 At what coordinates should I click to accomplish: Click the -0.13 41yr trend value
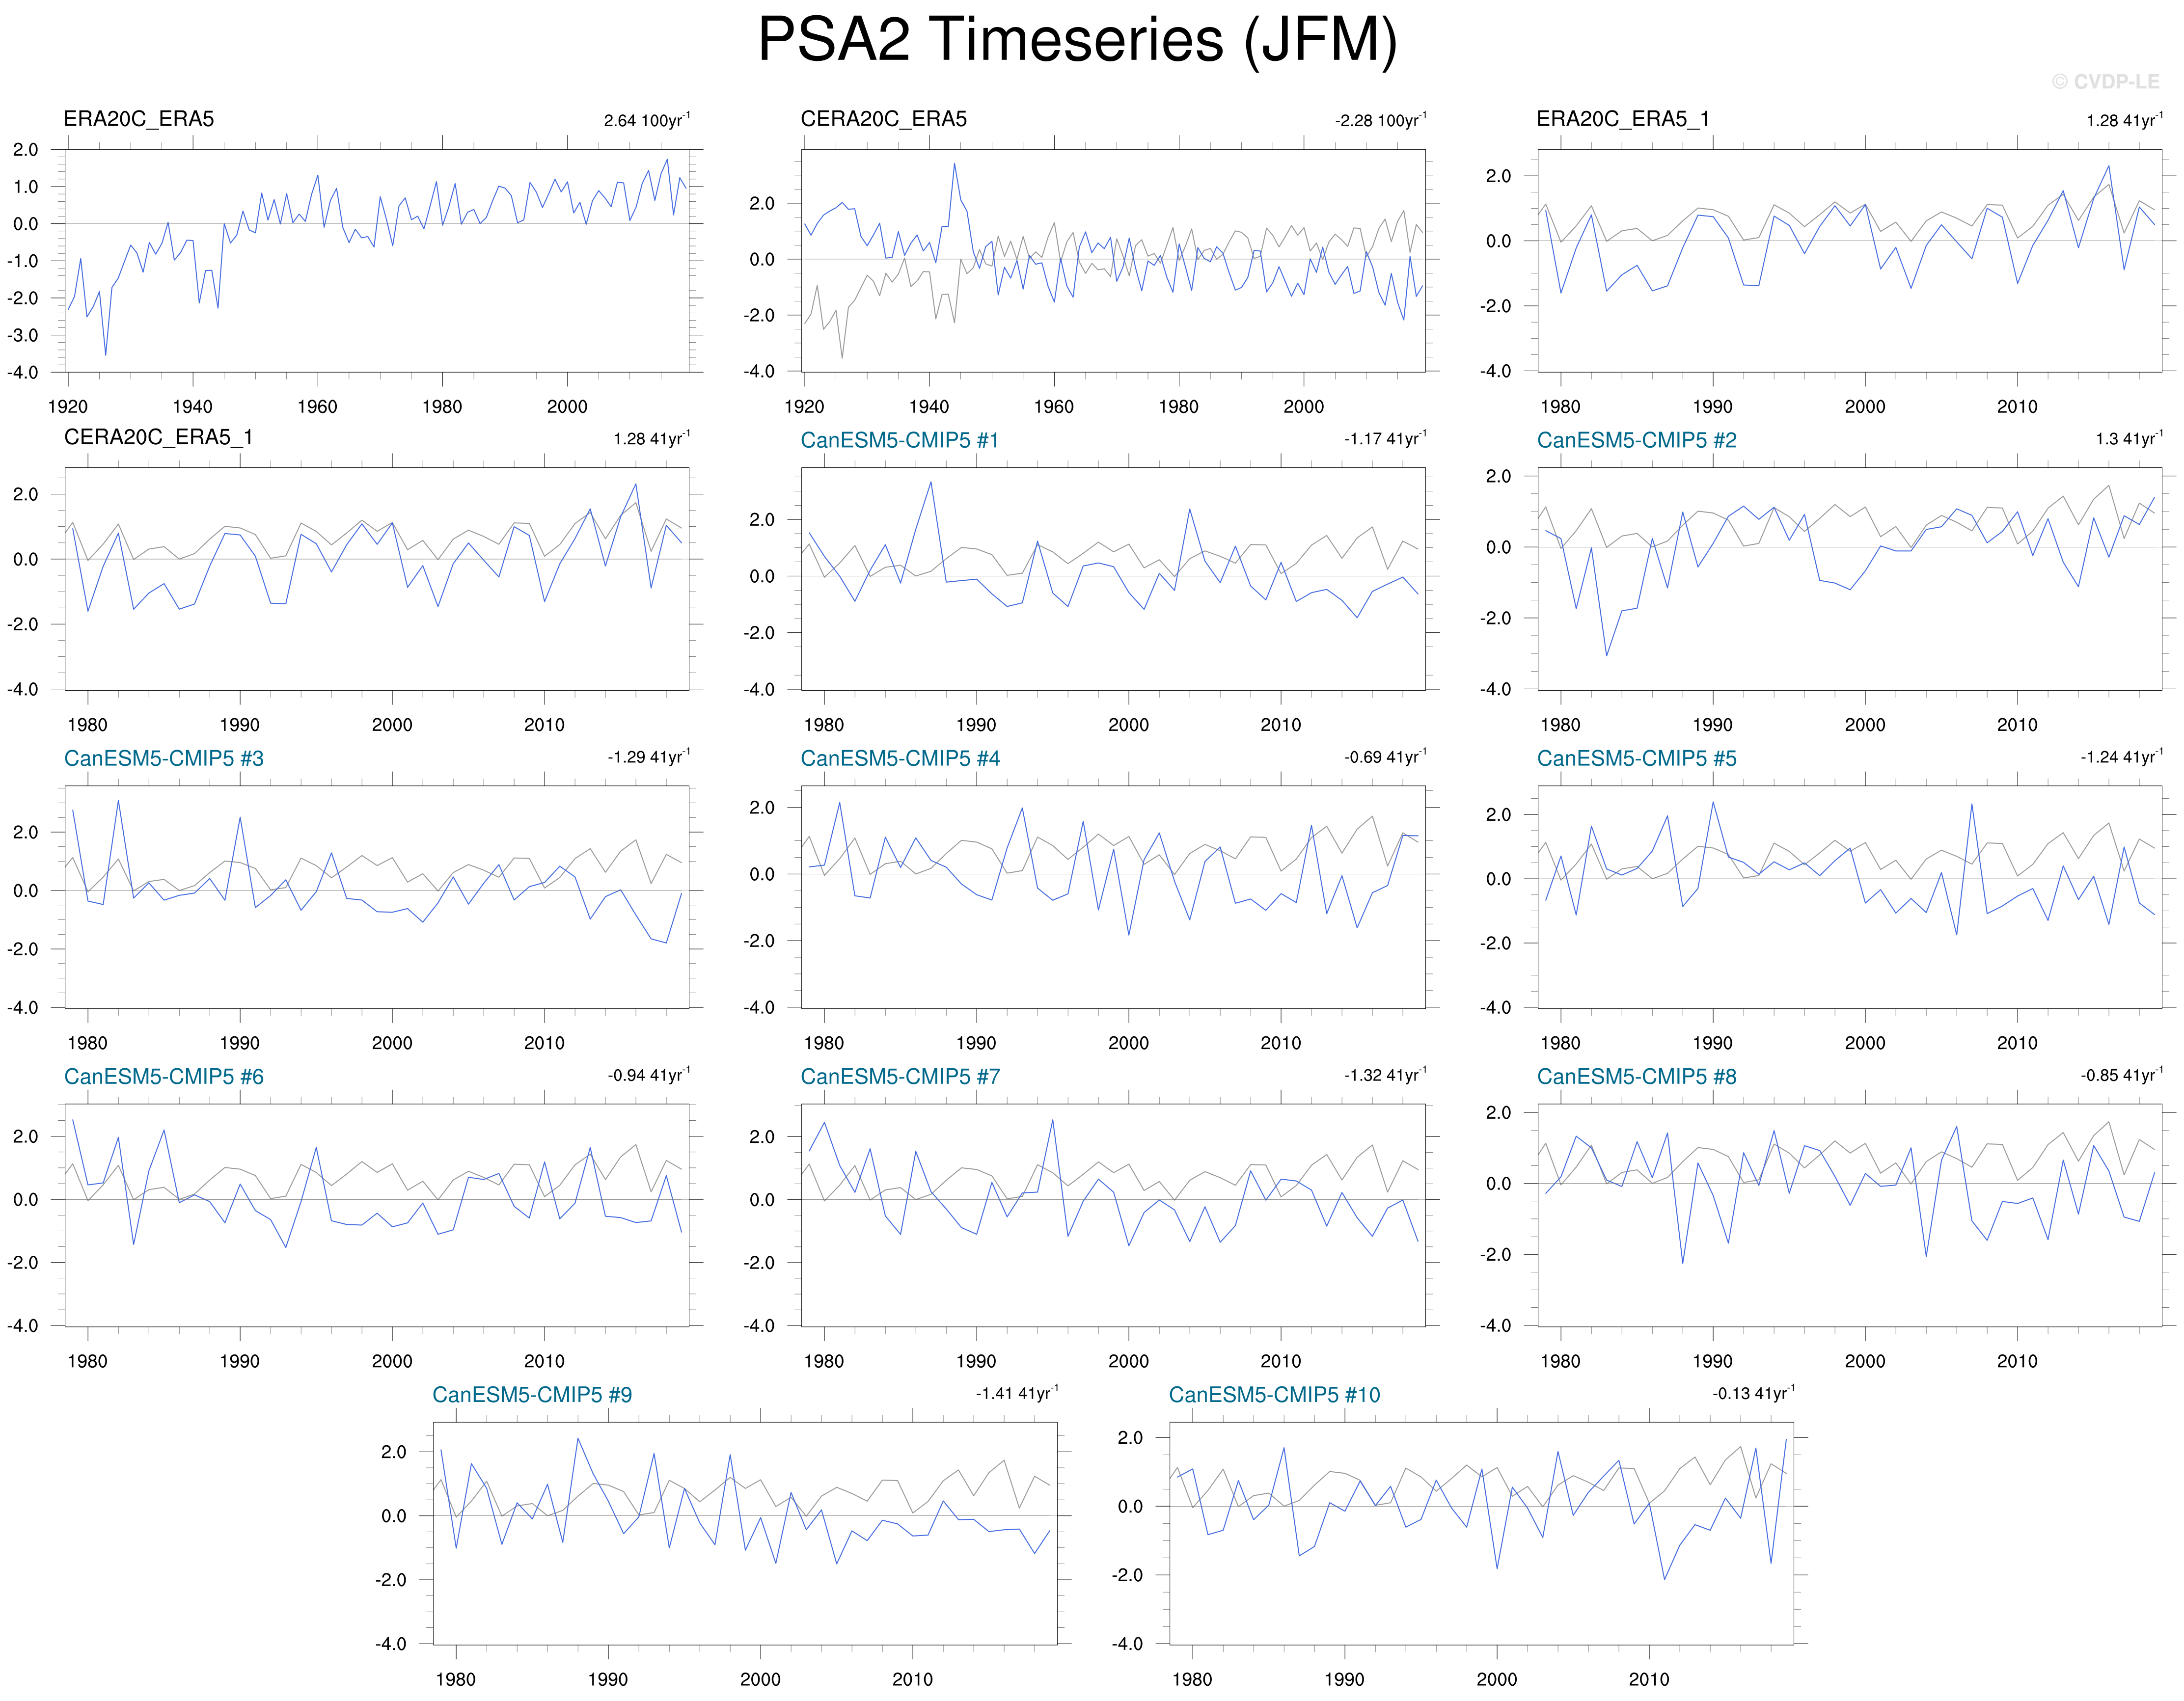click(1753, 1393)
